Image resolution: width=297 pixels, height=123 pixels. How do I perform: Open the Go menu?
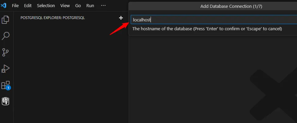point(78,5)
